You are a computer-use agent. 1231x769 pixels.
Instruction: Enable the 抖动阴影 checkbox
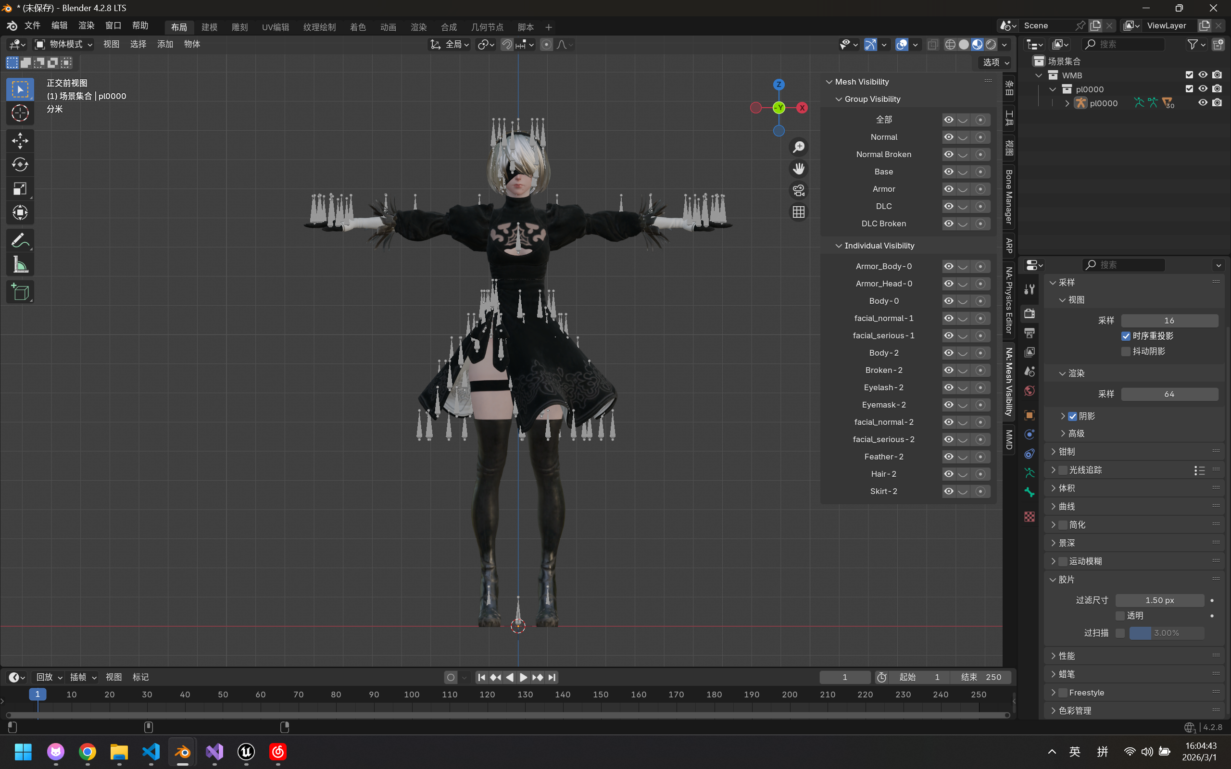1126,351
